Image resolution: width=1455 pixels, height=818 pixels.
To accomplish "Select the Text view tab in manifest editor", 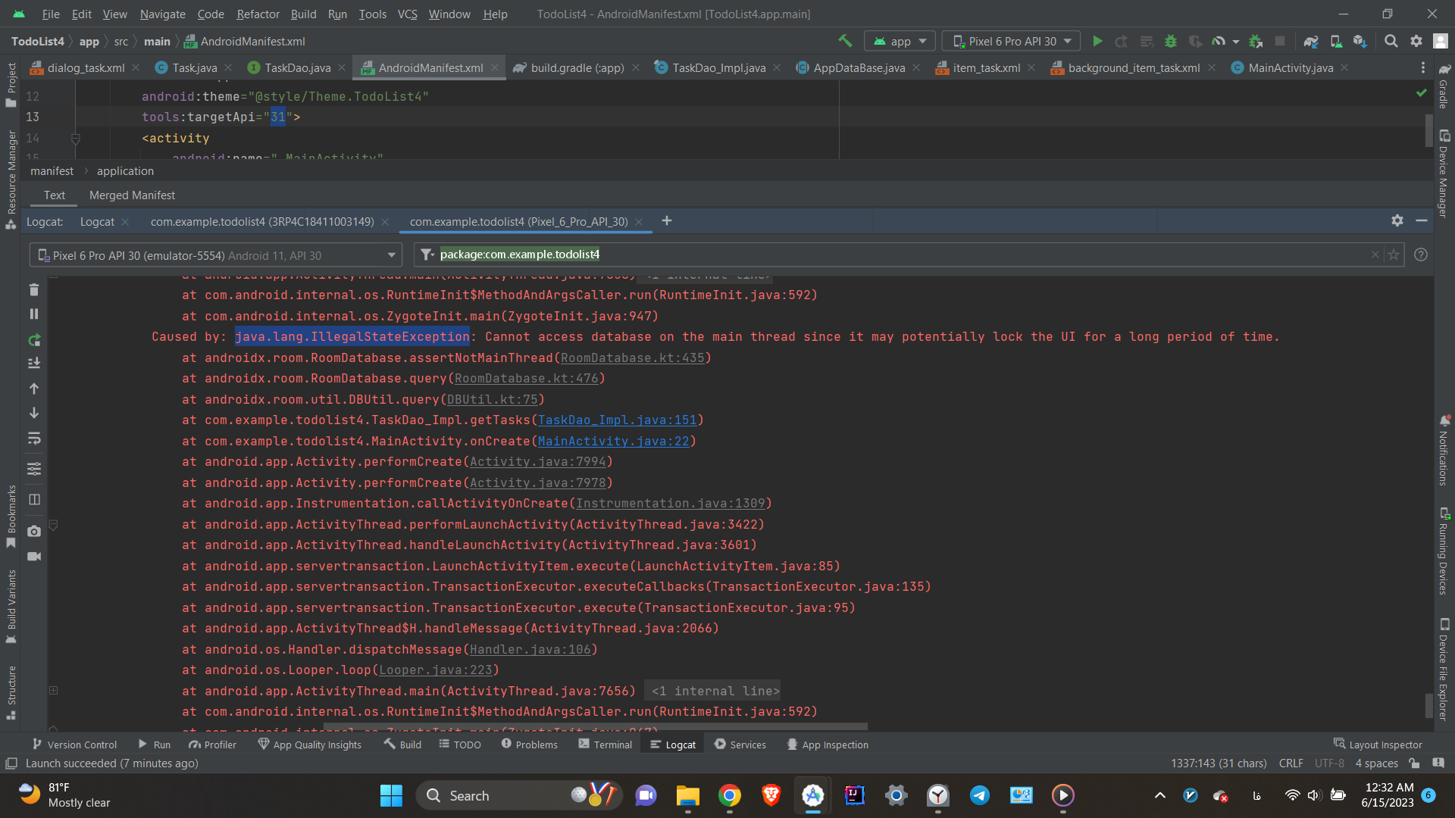I will [x=54, y=195].
